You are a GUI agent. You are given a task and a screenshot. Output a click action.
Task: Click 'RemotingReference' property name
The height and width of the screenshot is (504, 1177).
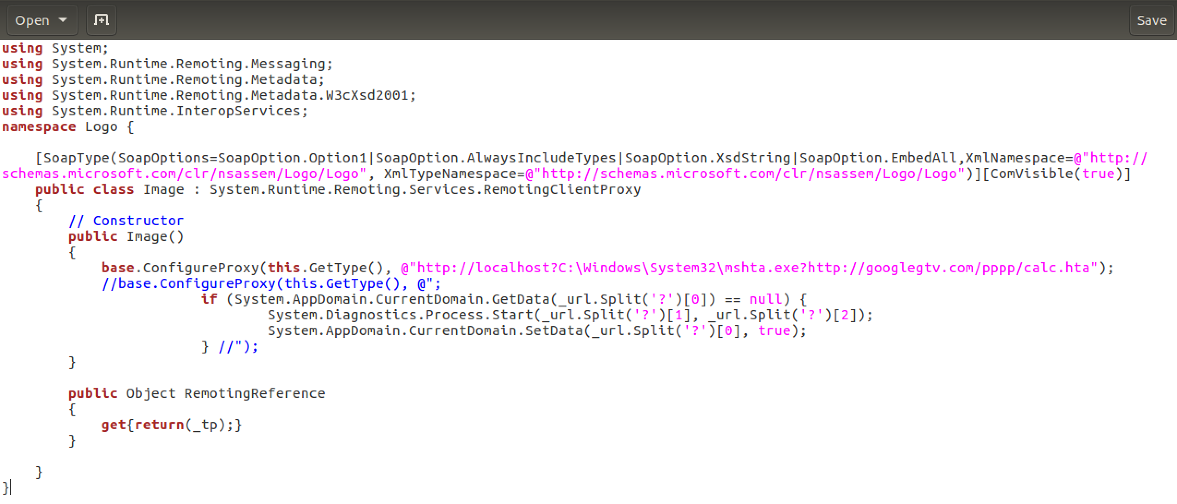tap(254, 394)
